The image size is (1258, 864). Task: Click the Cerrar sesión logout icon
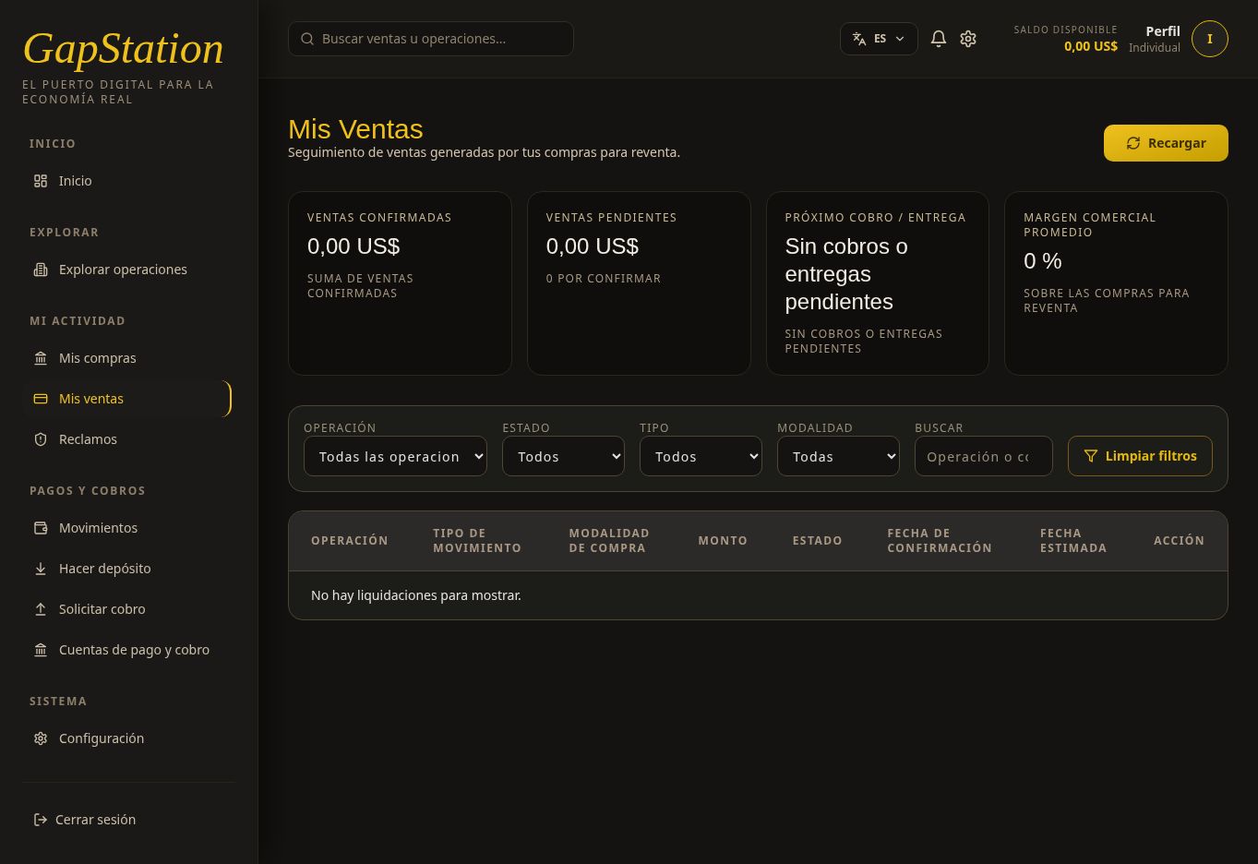tap(41, 820)
